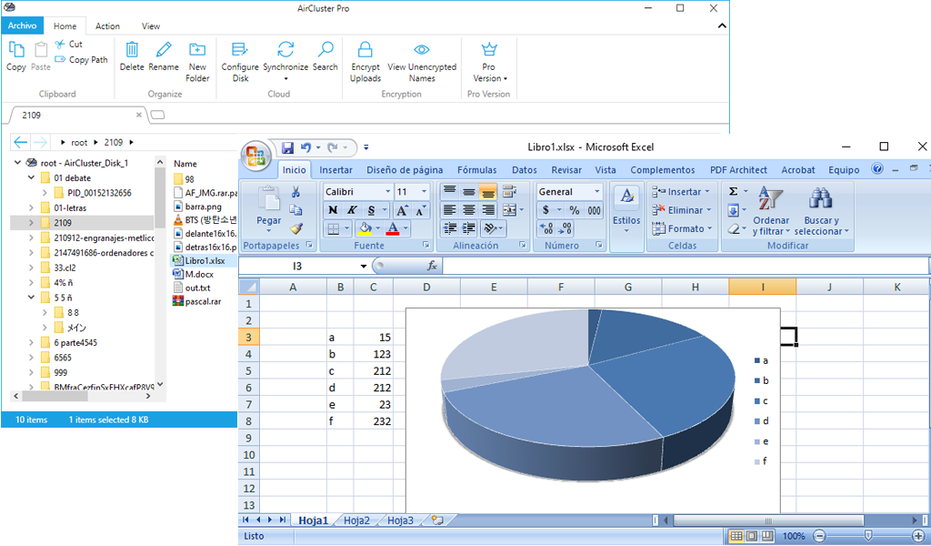Click the insert function fx icon
931x546 pixels.
(432, 266)
